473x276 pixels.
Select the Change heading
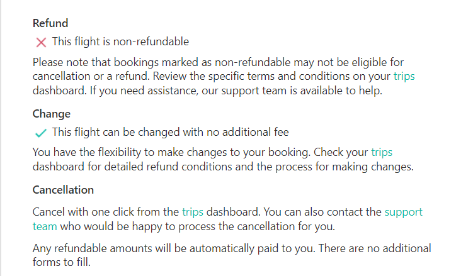tap(52, 114)
